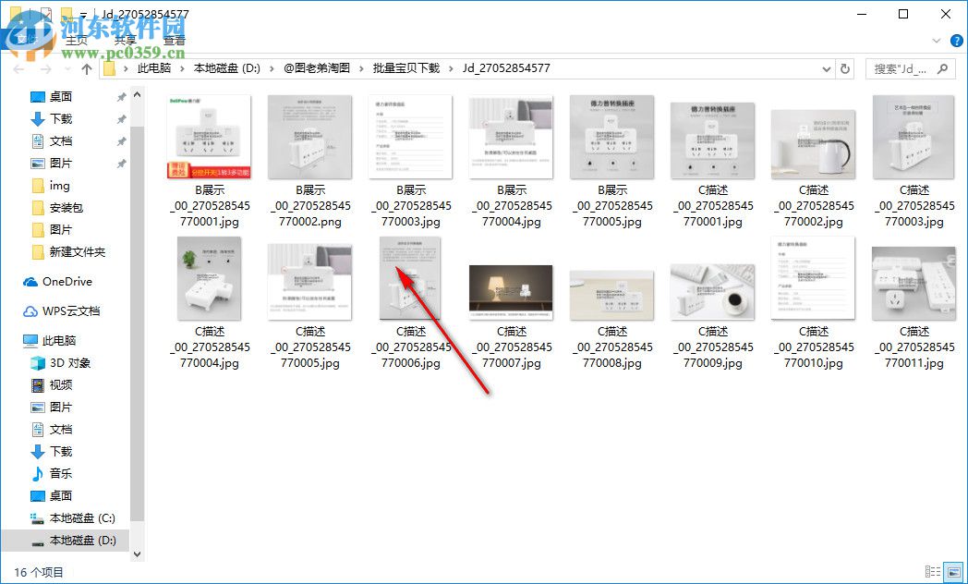The image size is (968, 584).
Task: Refresh the current folder view
Action: (x=846, y=67)
